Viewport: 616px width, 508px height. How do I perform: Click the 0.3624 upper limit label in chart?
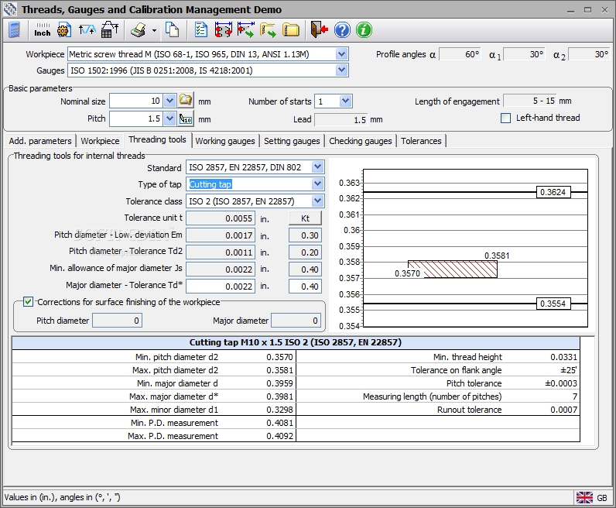(x=553, y=192)
